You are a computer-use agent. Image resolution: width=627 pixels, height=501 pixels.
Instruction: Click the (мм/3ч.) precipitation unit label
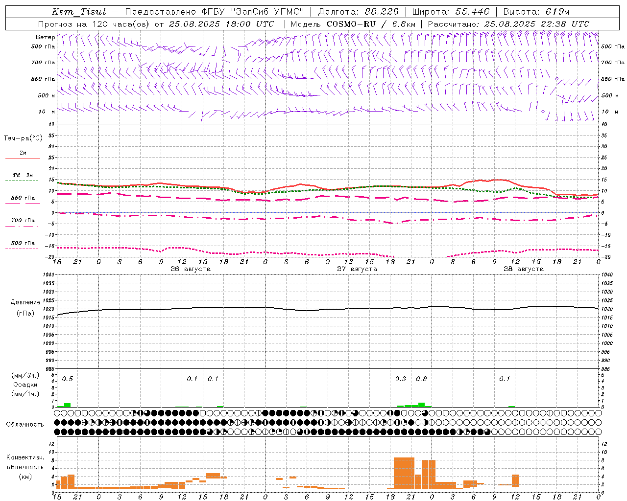point(25,375)
